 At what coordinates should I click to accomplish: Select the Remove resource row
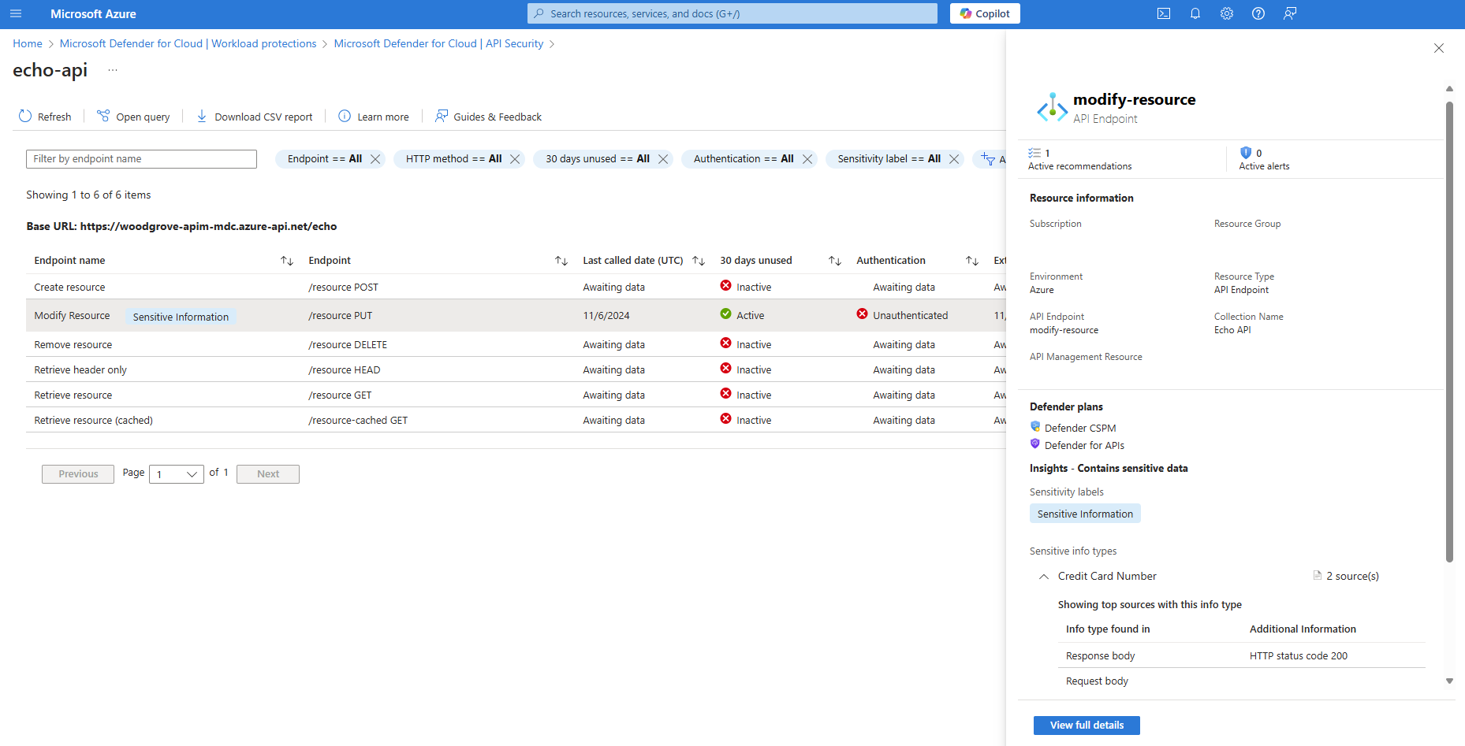tap(516, 345)
